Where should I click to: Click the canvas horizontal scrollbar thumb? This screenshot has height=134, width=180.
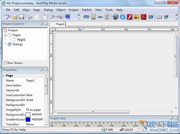pyautogui.click(x=93, y=112)
